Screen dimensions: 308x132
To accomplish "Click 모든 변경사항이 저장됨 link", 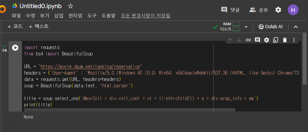I will pyautogui.click(x=146, y=16).
